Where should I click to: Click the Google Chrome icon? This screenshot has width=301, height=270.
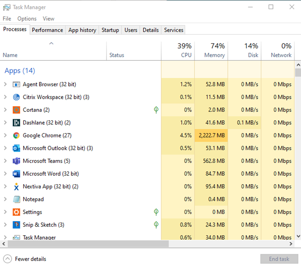[16, 135]
